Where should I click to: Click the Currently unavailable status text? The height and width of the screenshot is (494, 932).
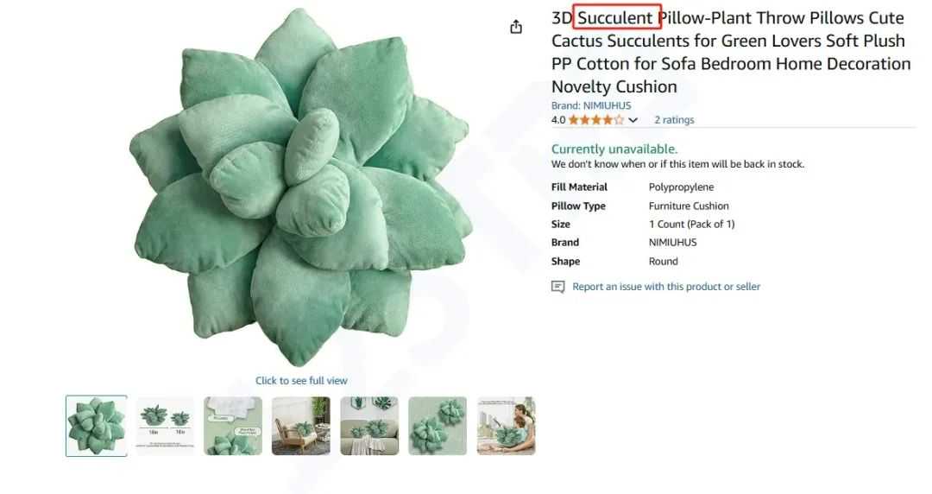coord(614,149)
